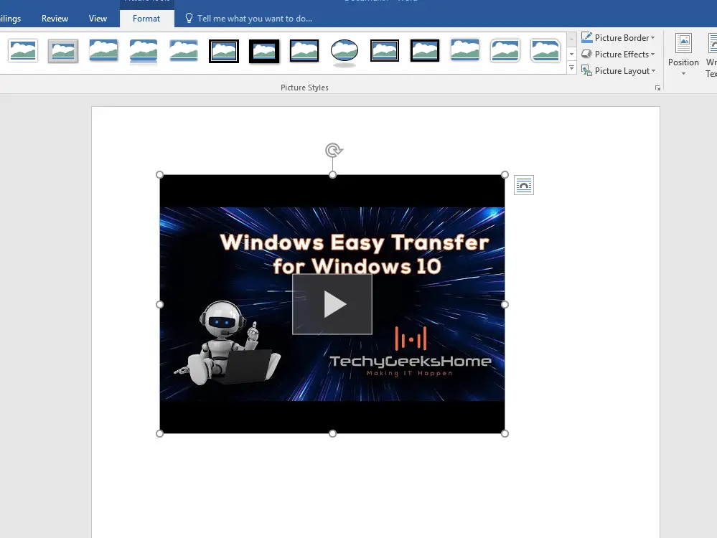Click the rotation handle above the picture

pos(334,150)
